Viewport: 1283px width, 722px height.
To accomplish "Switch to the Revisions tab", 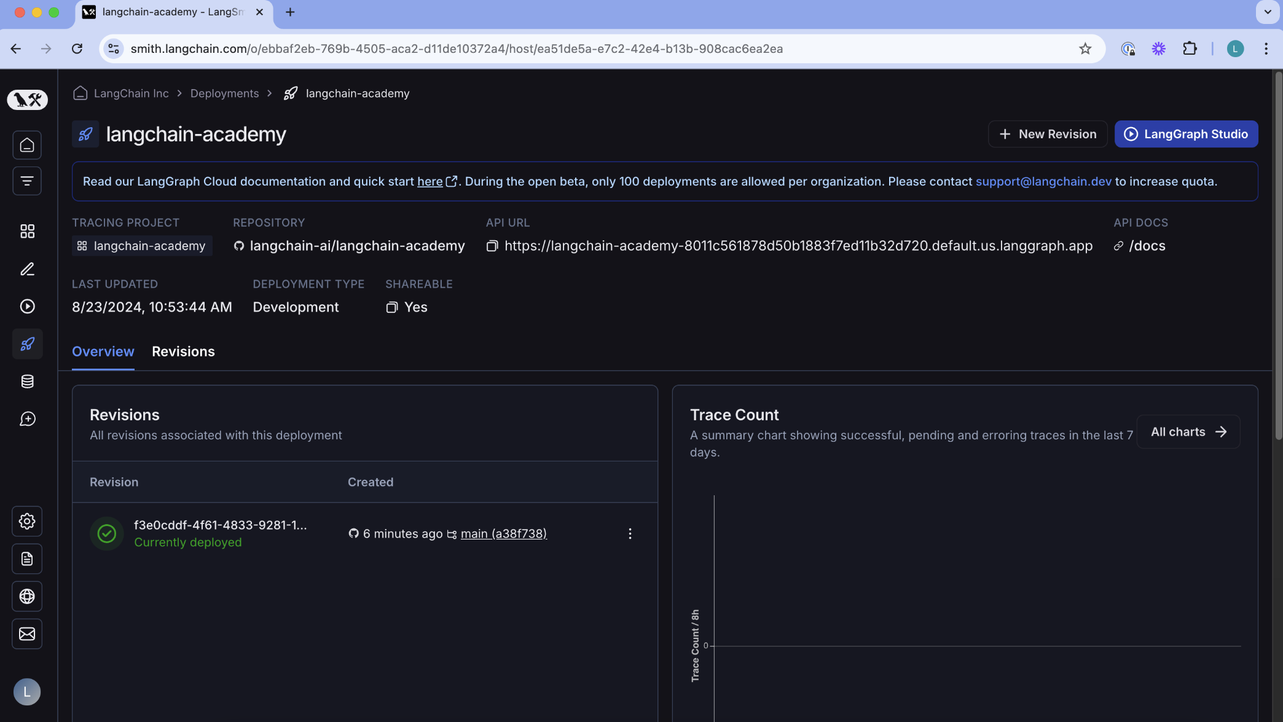I will tap(183, 351).
